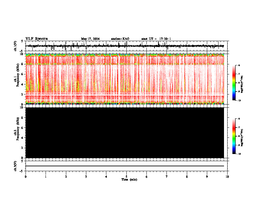
Task: Click the ch.1 color bar "-8" tick
Action: click(x=239, y=83)
